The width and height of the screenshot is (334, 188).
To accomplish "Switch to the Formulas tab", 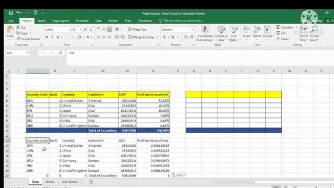I will point(82,21).
